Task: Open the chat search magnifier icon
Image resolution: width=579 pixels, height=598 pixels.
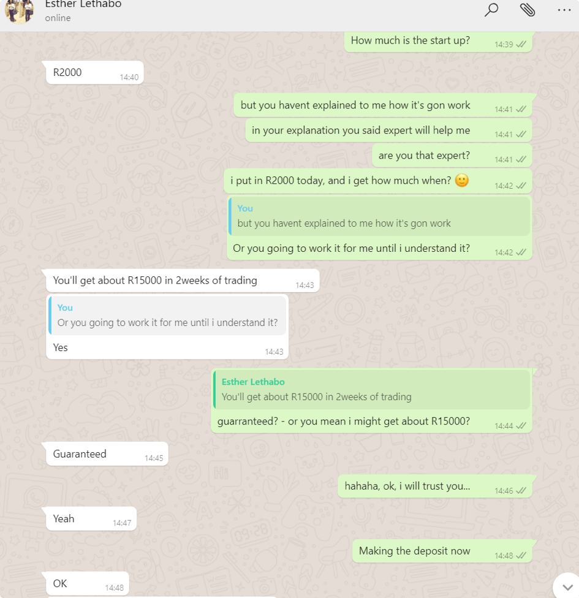Action: (x=491, y=10)
